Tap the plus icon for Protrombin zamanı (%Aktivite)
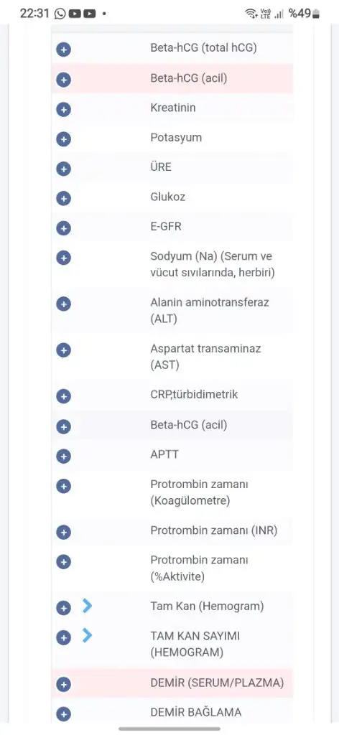 [63, 561]
